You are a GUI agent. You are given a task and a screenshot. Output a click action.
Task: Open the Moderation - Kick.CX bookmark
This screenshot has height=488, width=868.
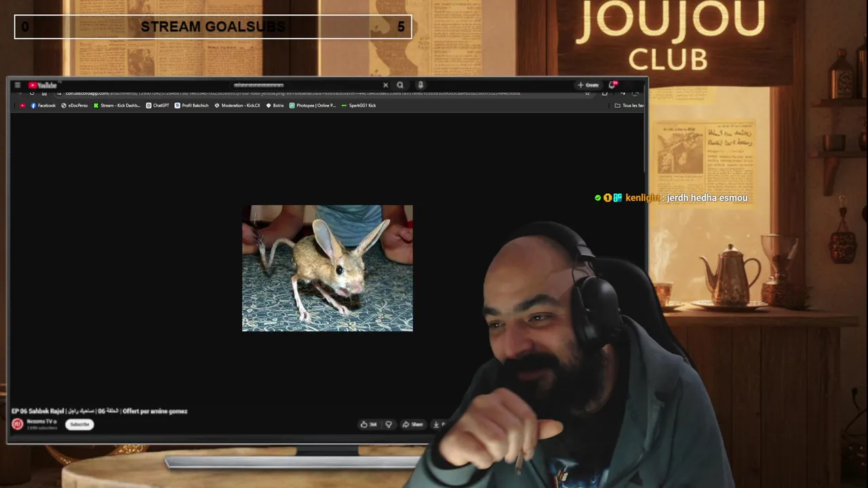tap(237, 106)
